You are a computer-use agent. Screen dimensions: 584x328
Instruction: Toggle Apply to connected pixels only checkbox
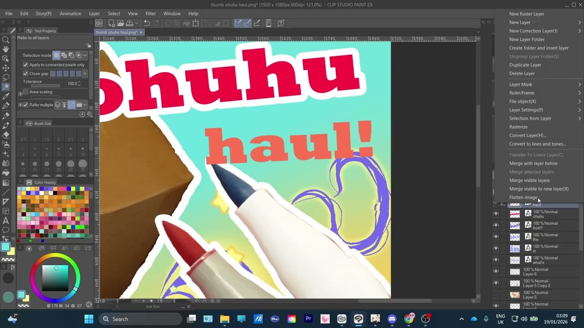[26, 65]
